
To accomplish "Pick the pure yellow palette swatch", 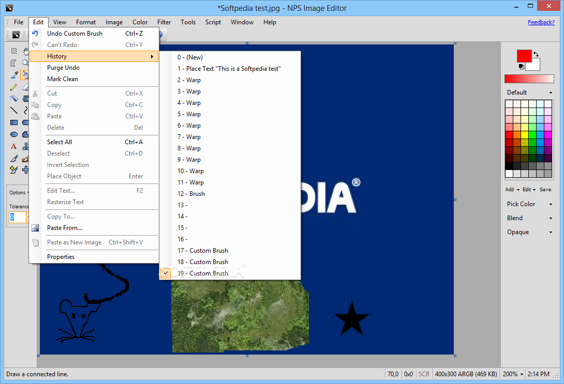I will [525, 135].
